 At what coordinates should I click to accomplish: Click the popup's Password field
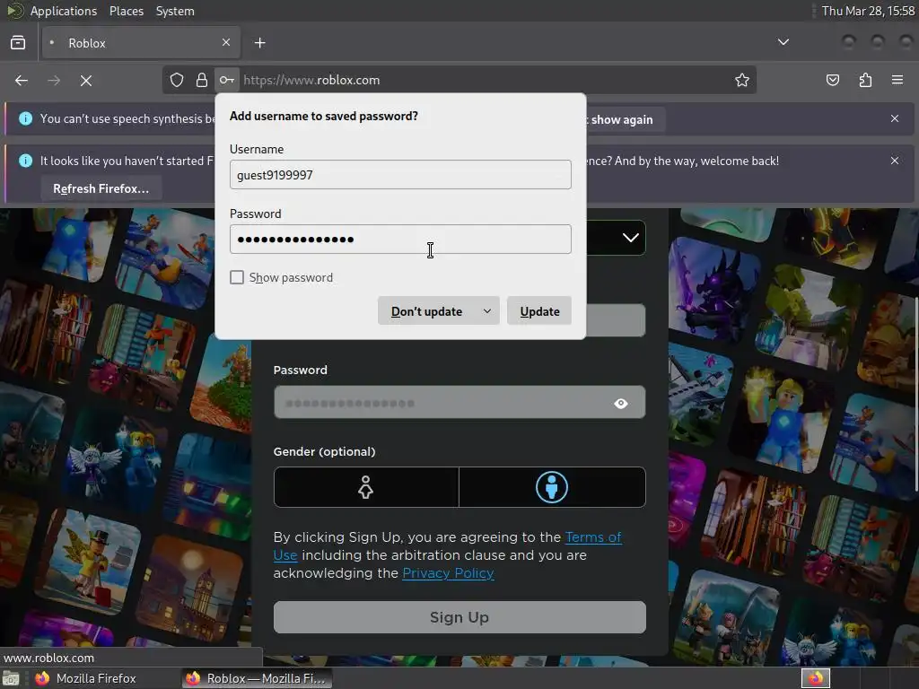pos(400,239)
